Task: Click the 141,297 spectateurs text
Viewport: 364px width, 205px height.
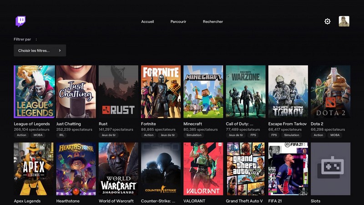Action: (x=116, y=129)
